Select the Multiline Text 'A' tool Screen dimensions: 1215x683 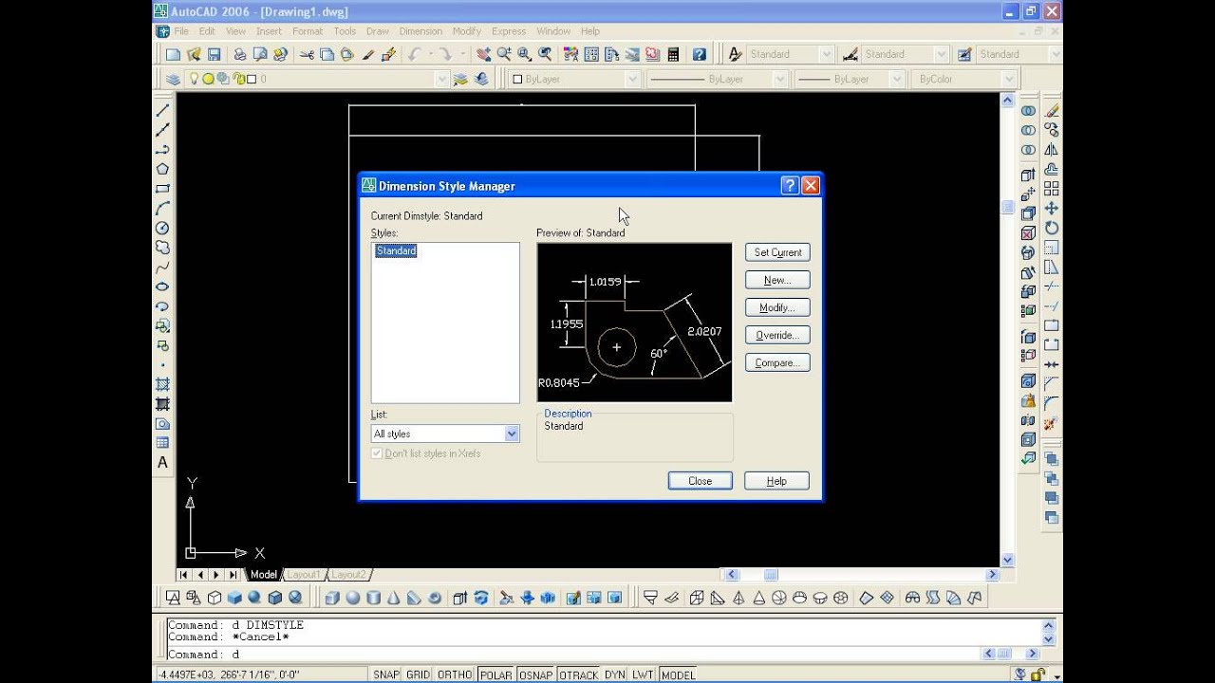click(162, 463)
